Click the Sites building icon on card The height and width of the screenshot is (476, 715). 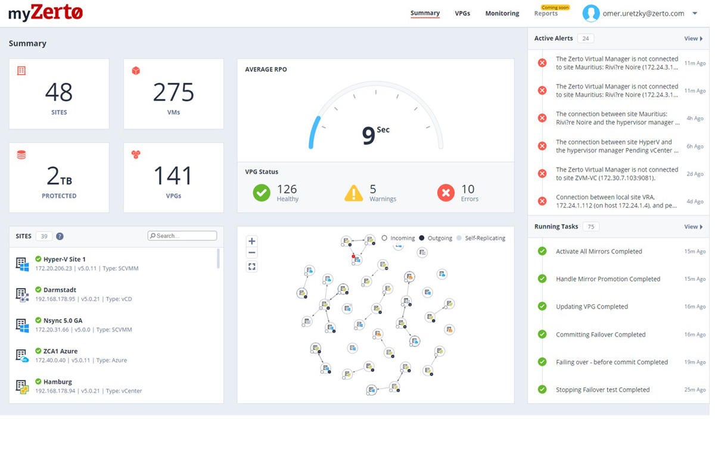click(21, 71)
